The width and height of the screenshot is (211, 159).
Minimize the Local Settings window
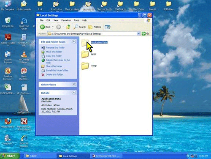pyautogui.click(x=140, y=15)
